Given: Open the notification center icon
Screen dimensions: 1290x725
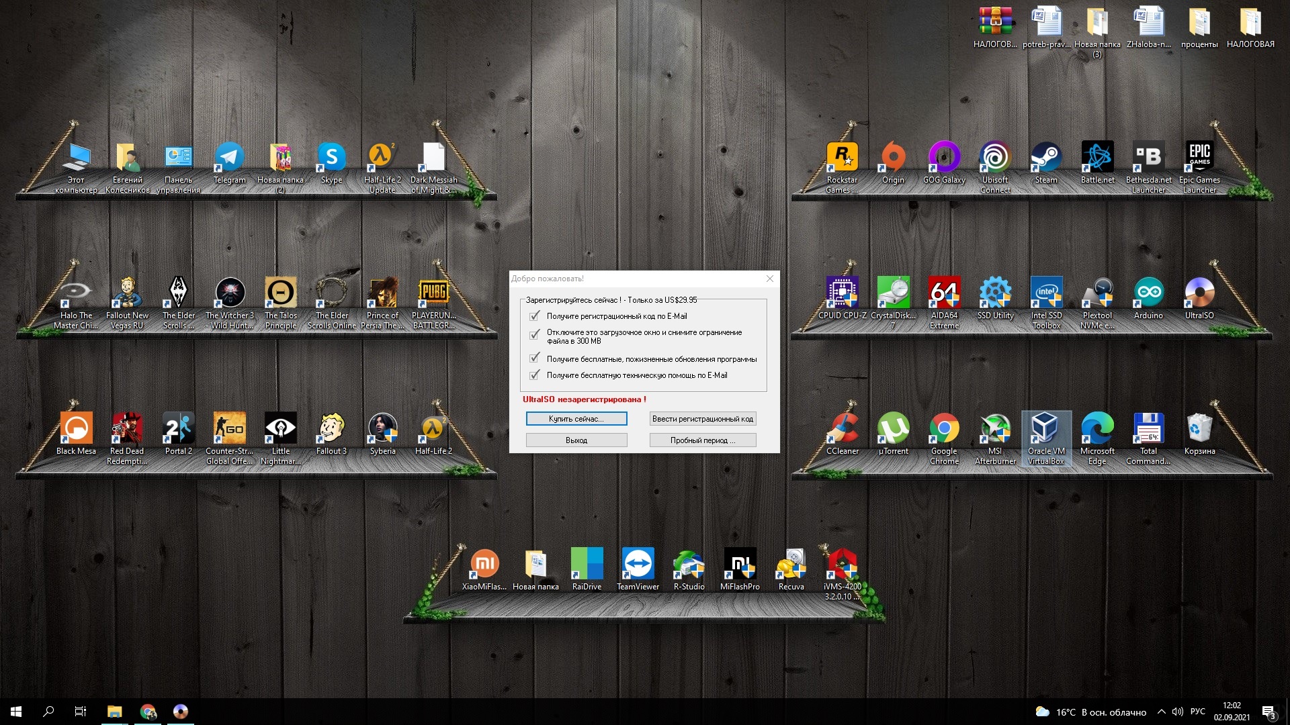Looking at the screenshot, I should pyautogui.click(x=1268, y=712).
